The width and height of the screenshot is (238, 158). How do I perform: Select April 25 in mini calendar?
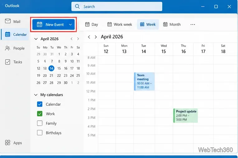(x=78, y=76)
